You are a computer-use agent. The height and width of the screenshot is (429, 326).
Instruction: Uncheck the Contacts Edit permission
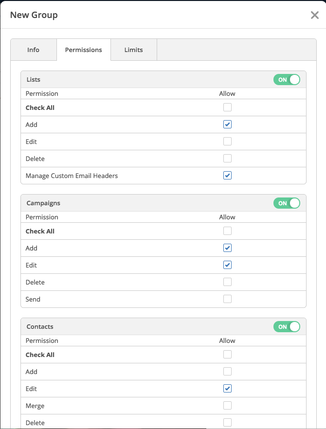pos(227,389)
